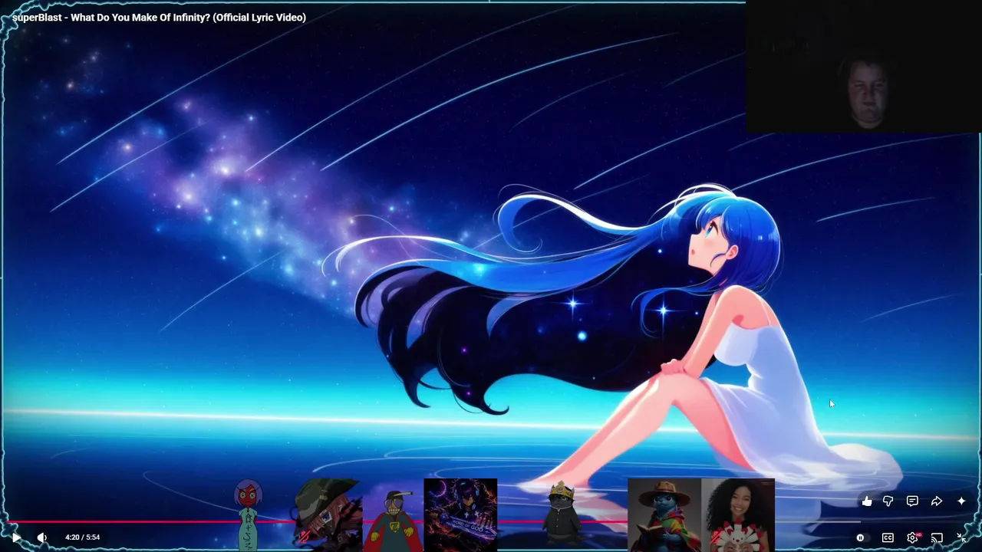Screen dimensions: 982x552
Task: Exit full screen mode
Action: click(961, 537)
